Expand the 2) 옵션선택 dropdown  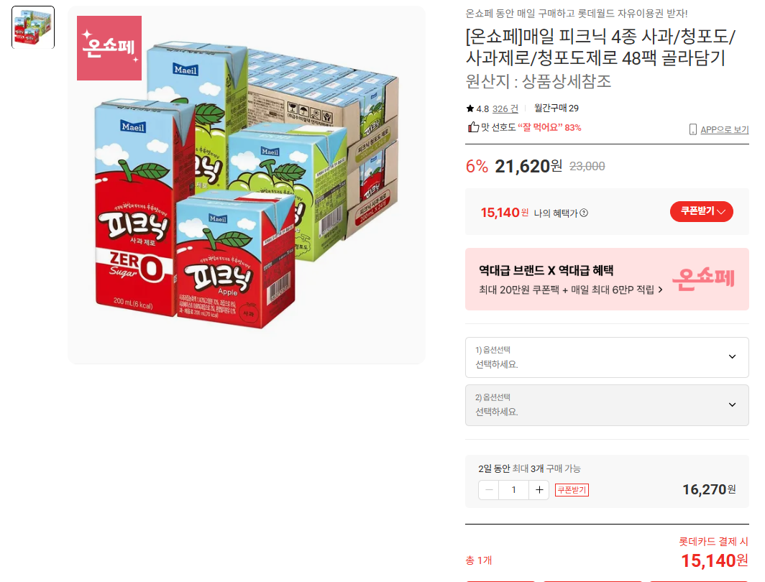[607, 405]
